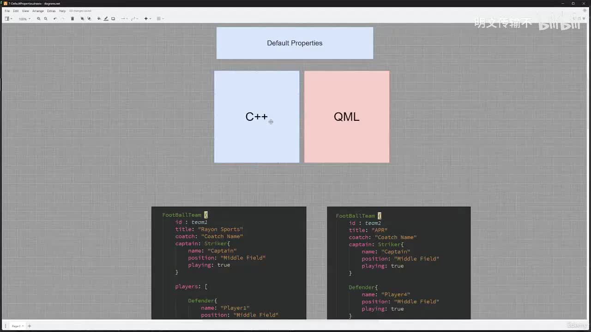The width and height of the screenshot is (591, 332).
Task: Open the Table dropdown in toolbar
Action: tap(160, 19)
